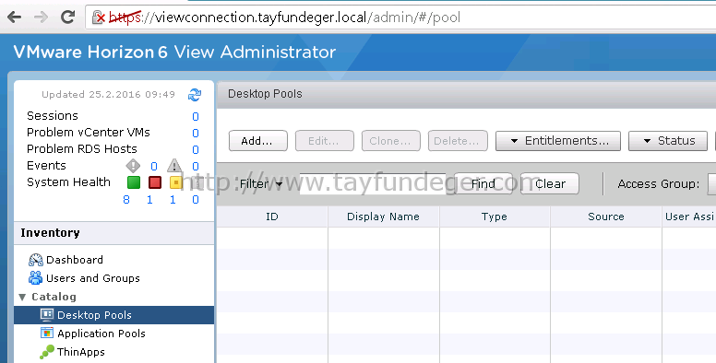The width and height of the screenshot is (716, 363).
Task: Sort by the ID column header
Action: point(272,217)
